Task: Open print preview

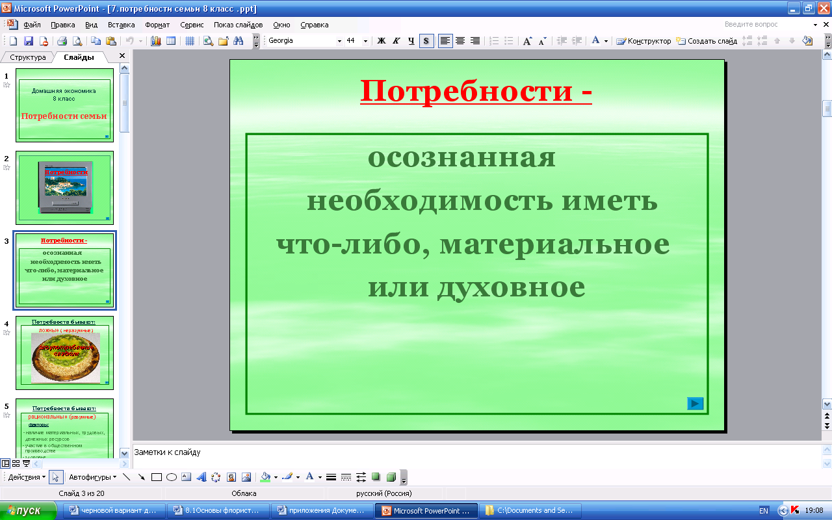Action: tap(77, 41)
